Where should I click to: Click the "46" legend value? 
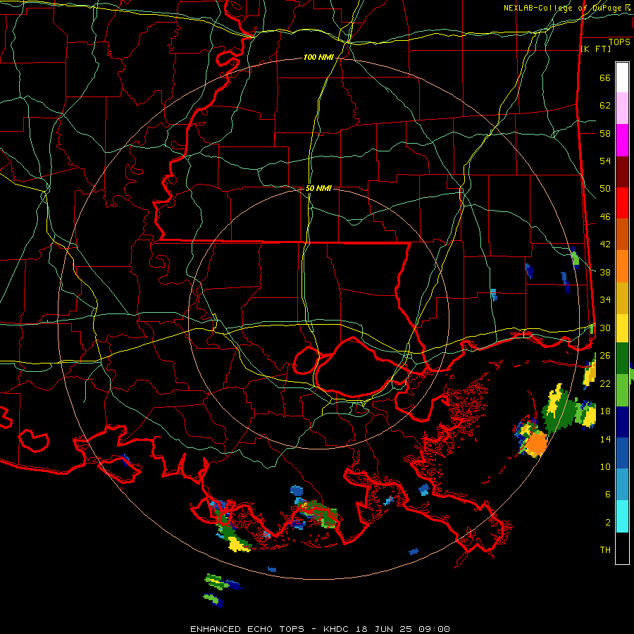605,217
